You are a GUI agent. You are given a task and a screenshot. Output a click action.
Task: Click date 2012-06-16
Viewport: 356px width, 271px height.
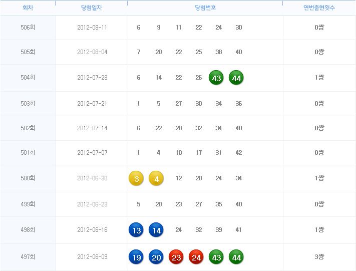point(92,230)
